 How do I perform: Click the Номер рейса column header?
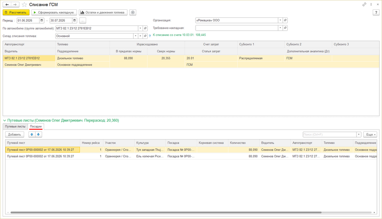[x=91, y=143]
